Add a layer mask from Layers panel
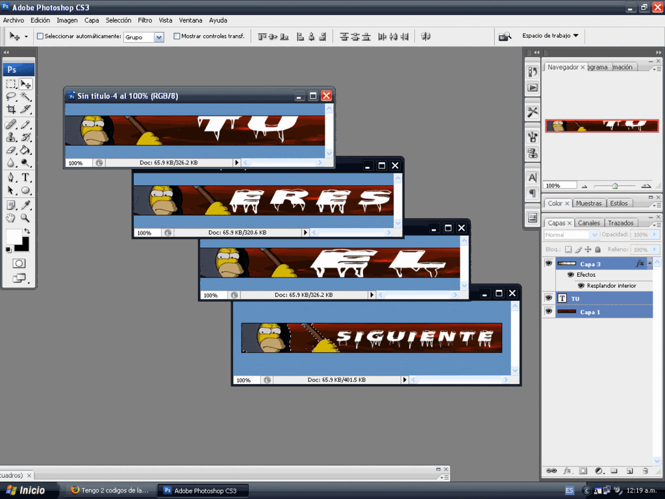Viewport: 665px width, 499px height. (583, 470)
